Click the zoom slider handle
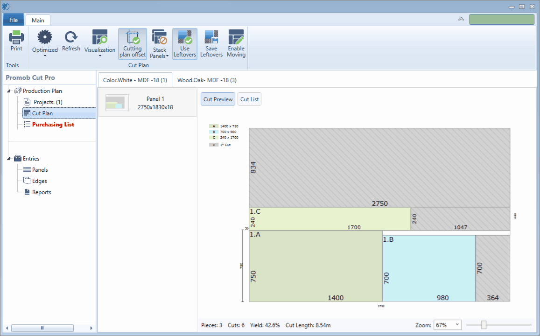The width and height of the screenshot is (540, 336). (484, 325)
